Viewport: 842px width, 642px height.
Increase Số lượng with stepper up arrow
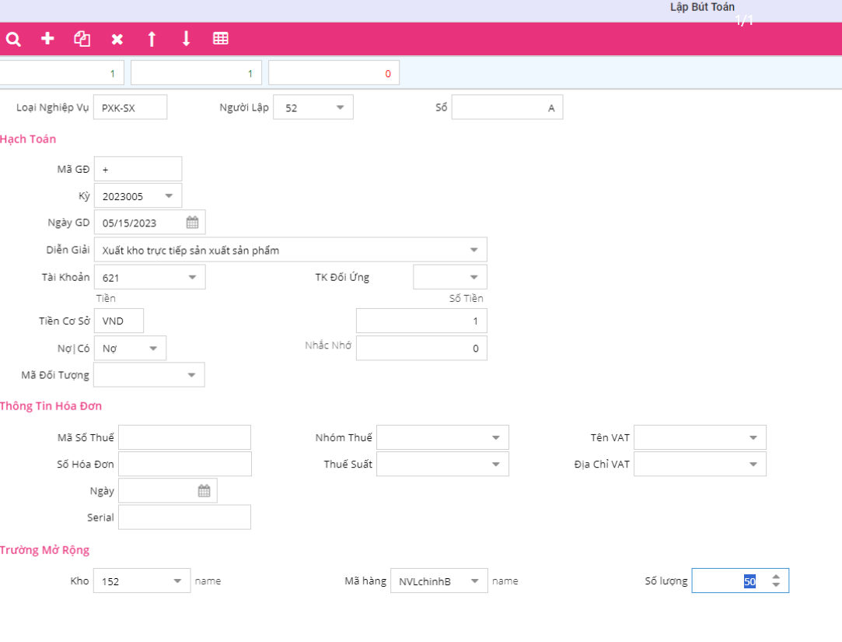(776, 577)
